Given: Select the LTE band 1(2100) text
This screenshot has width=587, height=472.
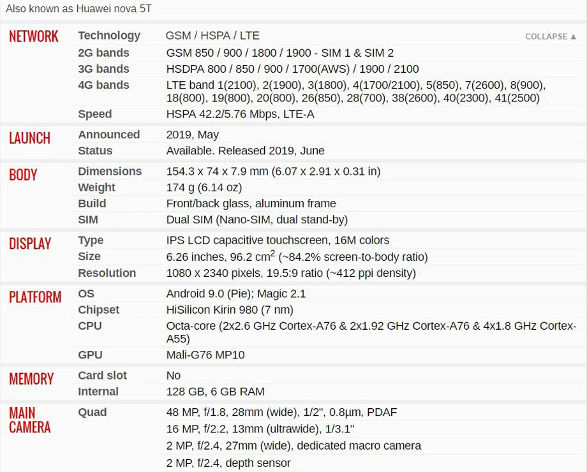Looking at the screenshot, I should click(356, 92).
